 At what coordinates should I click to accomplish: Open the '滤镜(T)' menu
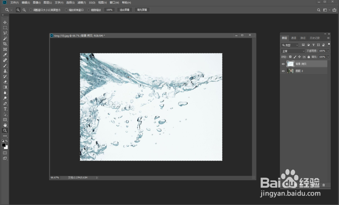(x=82, y=3)
